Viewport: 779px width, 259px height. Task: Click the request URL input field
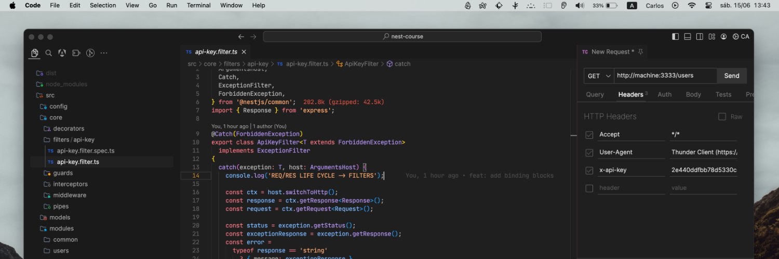[x=665, y=76]
